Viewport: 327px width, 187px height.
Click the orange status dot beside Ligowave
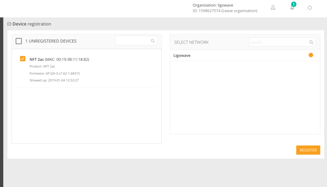[311, 55]
